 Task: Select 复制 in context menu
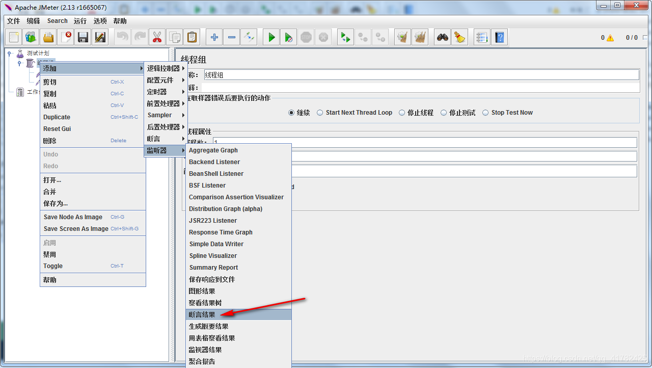93,94
